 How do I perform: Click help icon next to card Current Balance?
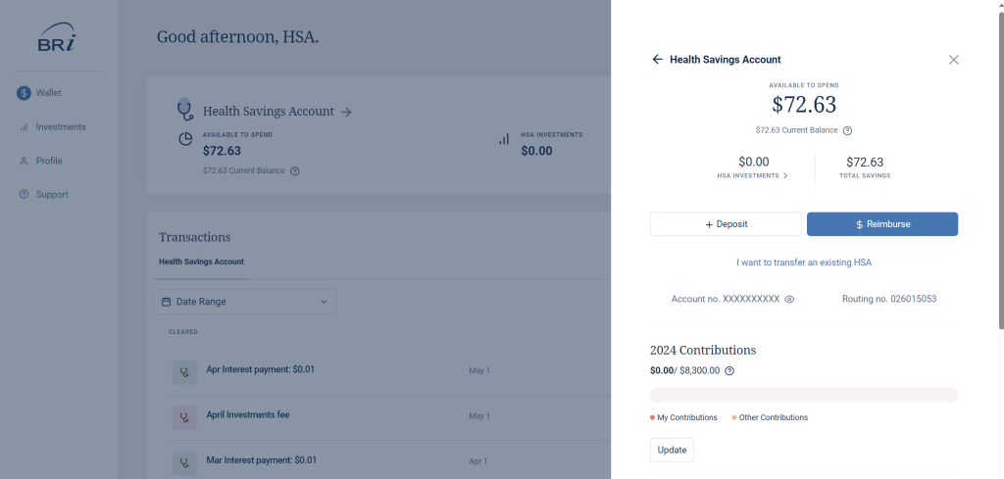click(294, 170)
